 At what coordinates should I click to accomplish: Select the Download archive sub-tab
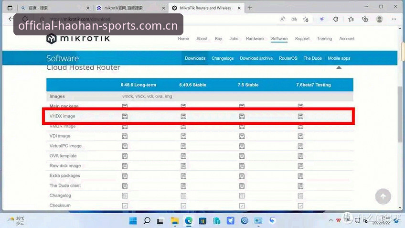pyautogui.click(x=256, y=58)
